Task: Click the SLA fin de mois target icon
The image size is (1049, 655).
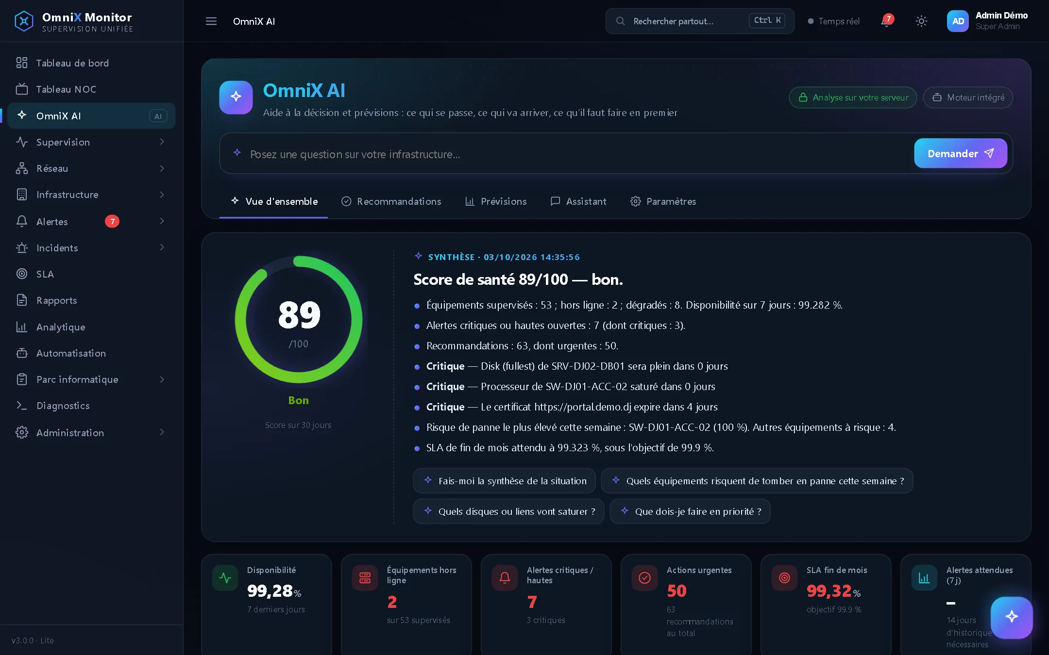Action: coord(784,577)
